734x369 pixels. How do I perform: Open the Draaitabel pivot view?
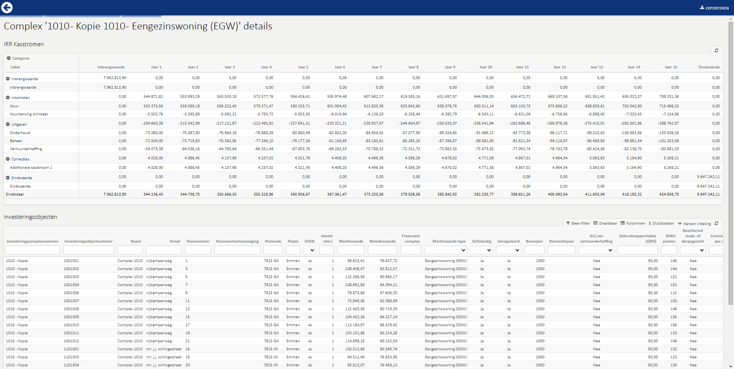pos(605,223)
